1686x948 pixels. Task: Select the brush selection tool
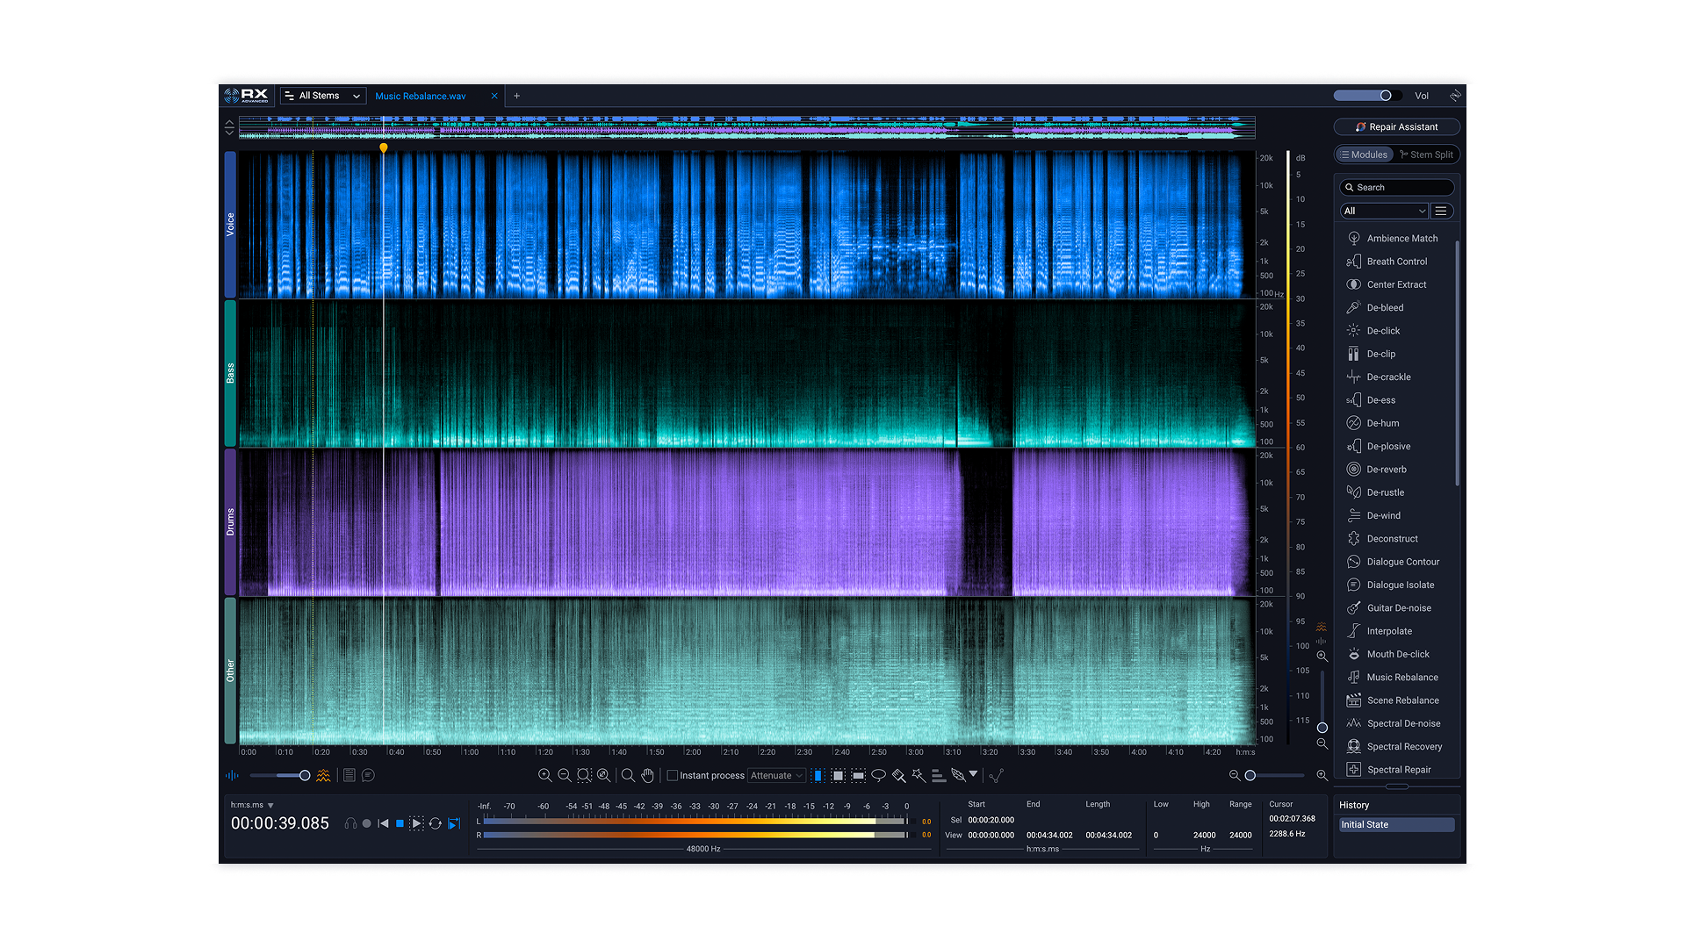click(x=898, y=775)
